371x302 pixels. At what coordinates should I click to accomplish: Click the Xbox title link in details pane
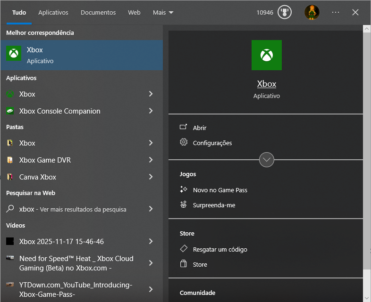pos(266,84)
